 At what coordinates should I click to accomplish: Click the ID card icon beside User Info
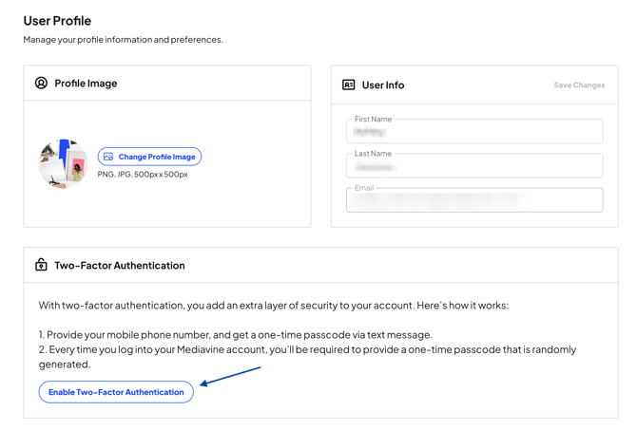point(349,85)
